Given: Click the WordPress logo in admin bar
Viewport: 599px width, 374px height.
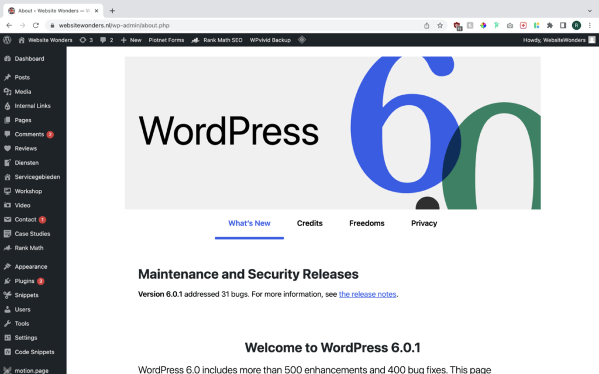Looking at the screenshot, I should coord(7,40).
